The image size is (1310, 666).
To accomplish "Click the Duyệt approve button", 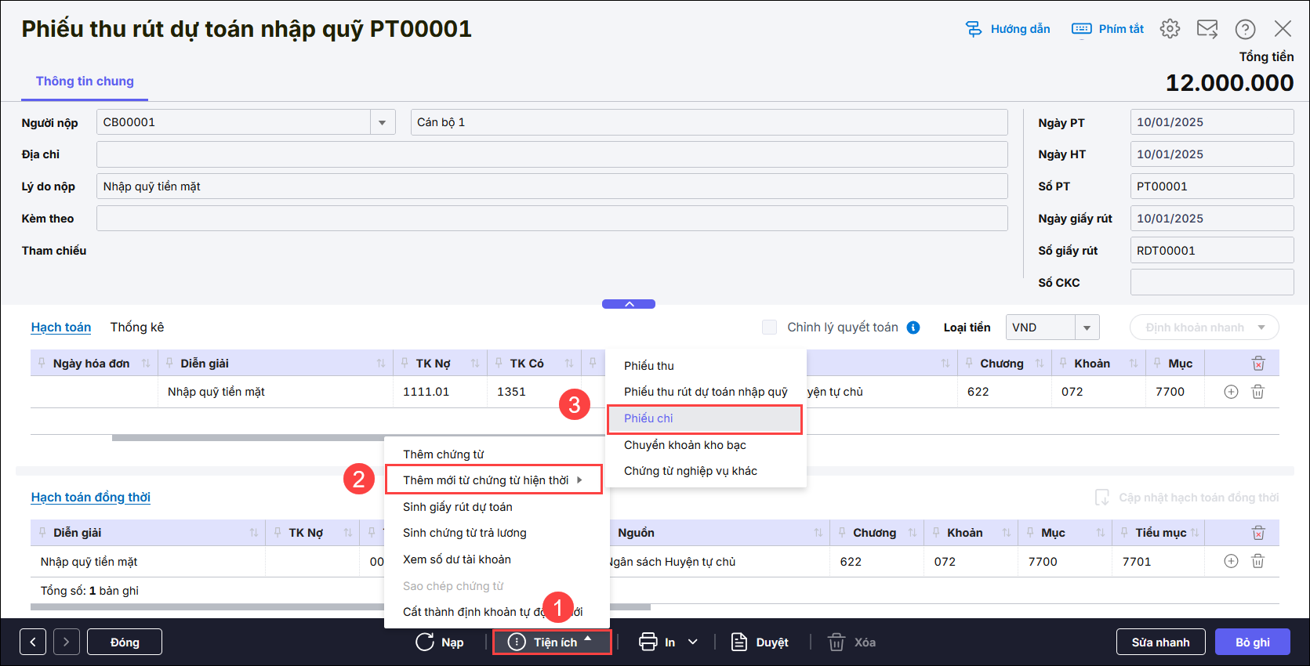I will click(760, 642).
